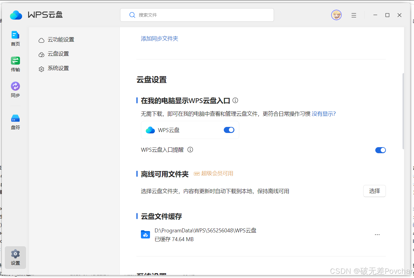Click the 云盘设置 section heading
This screenshot has width=414, height=278.
click(152, 80)
